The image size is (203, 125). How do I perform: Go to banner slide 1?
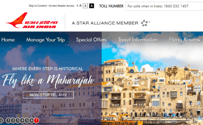point(8,120)
